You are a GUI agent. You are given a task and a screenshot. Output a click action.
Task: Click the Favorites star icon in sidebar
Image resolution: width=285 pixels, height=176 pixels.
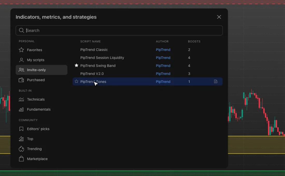(x=21, y=50)
